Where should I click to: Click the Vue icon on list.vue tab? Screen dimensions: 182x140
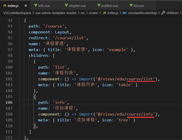[131, 5]
